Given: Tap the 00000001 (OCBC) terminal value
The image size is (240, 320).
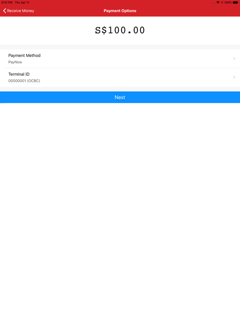Looking at the screenshot, I should pos(24,81).
